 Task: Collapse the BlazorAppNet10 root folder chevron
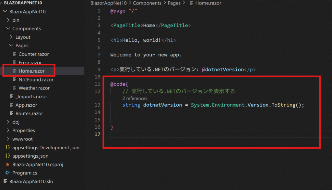[5, 11]
